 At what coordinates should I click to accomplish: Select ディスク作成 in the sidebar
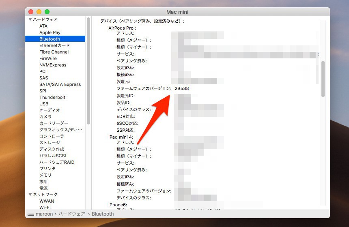pos(52,149)
